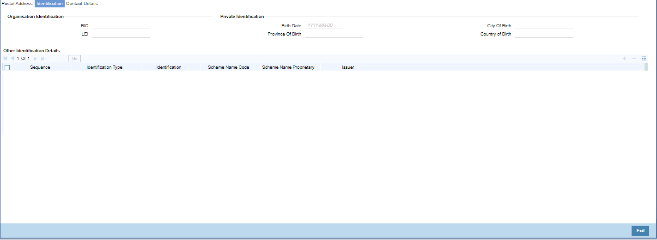Click the Issuer column header
Screen dimensions: 657x240
348,67
